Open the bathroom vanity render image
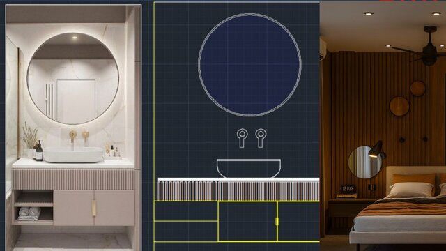Viewport: 446px width, 251px height. (73, 128)
